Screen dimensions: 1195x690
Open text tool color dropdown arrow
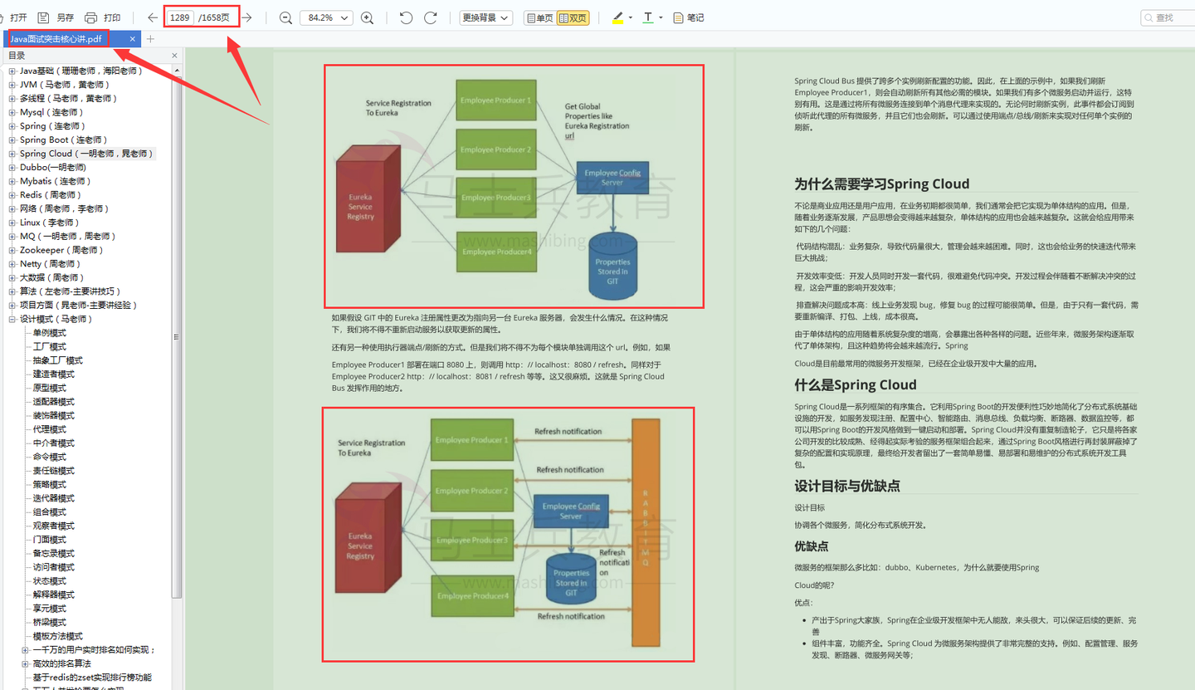click(661, 17)
